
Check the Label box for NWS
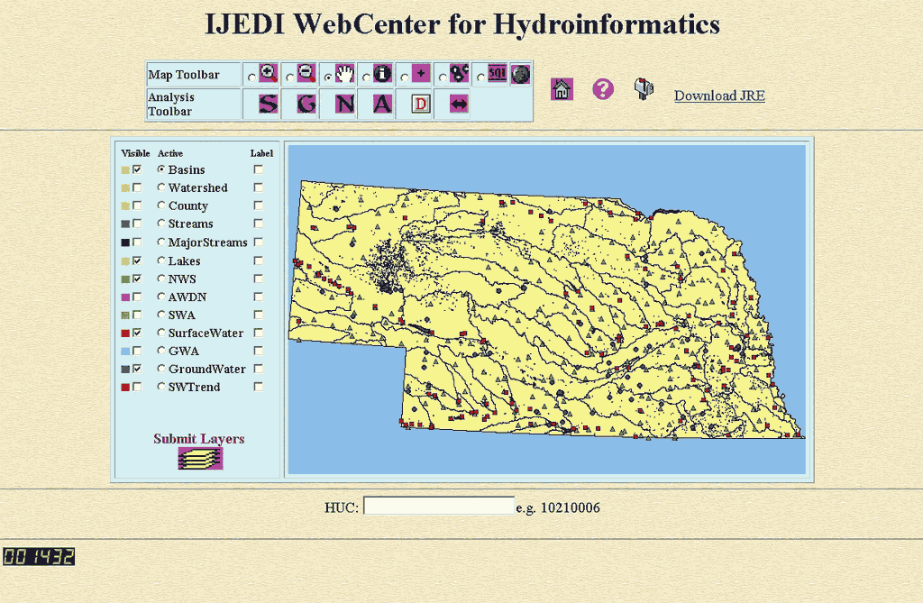coord(259,279)
